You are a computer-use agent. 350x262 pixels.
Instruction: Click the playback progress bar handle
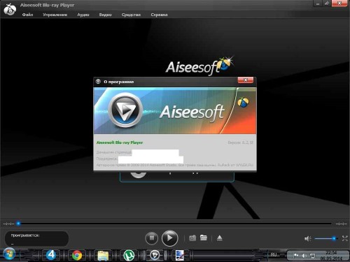point(18,224)
